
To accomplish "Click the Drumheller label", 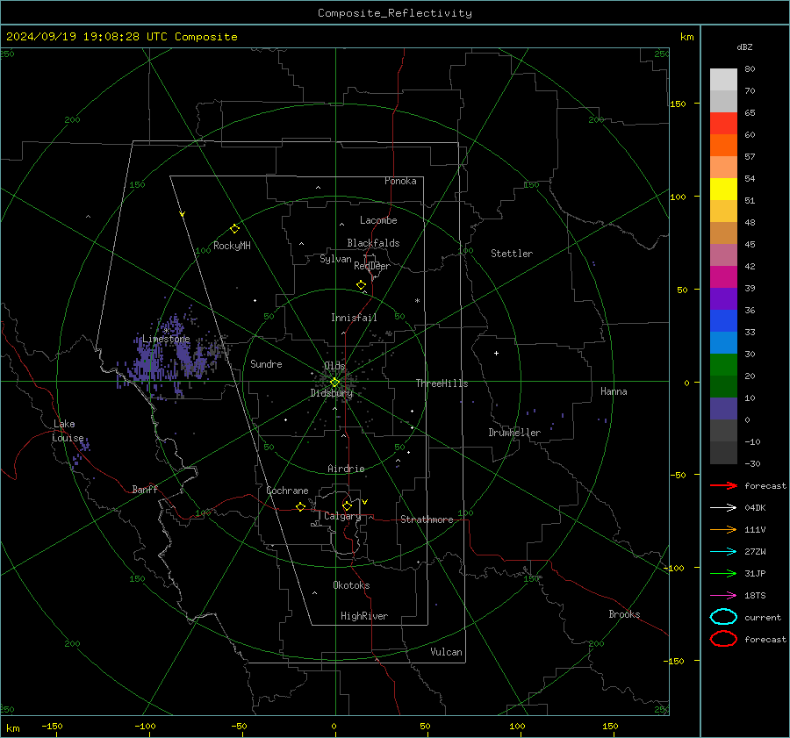I will (514, 433).
